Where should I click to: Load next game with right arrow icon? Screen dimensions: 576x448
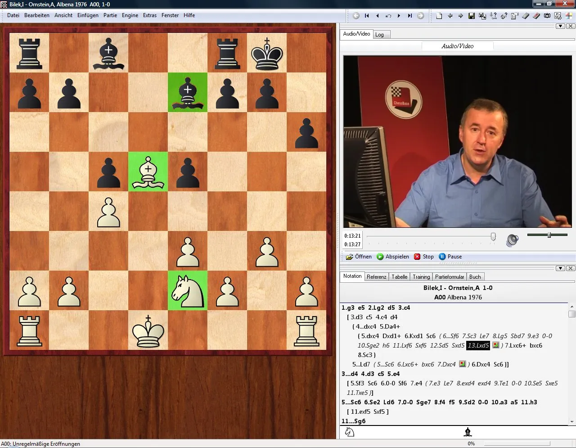(x=460, y=16)
